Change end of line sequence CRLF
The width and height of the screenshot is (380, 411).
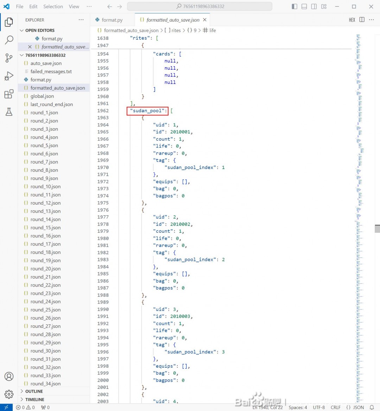335,407
